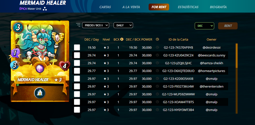Screen dimensions: 255x125
Task: Select checkbox for @beescards.sunny card
Action: (77, 55)
